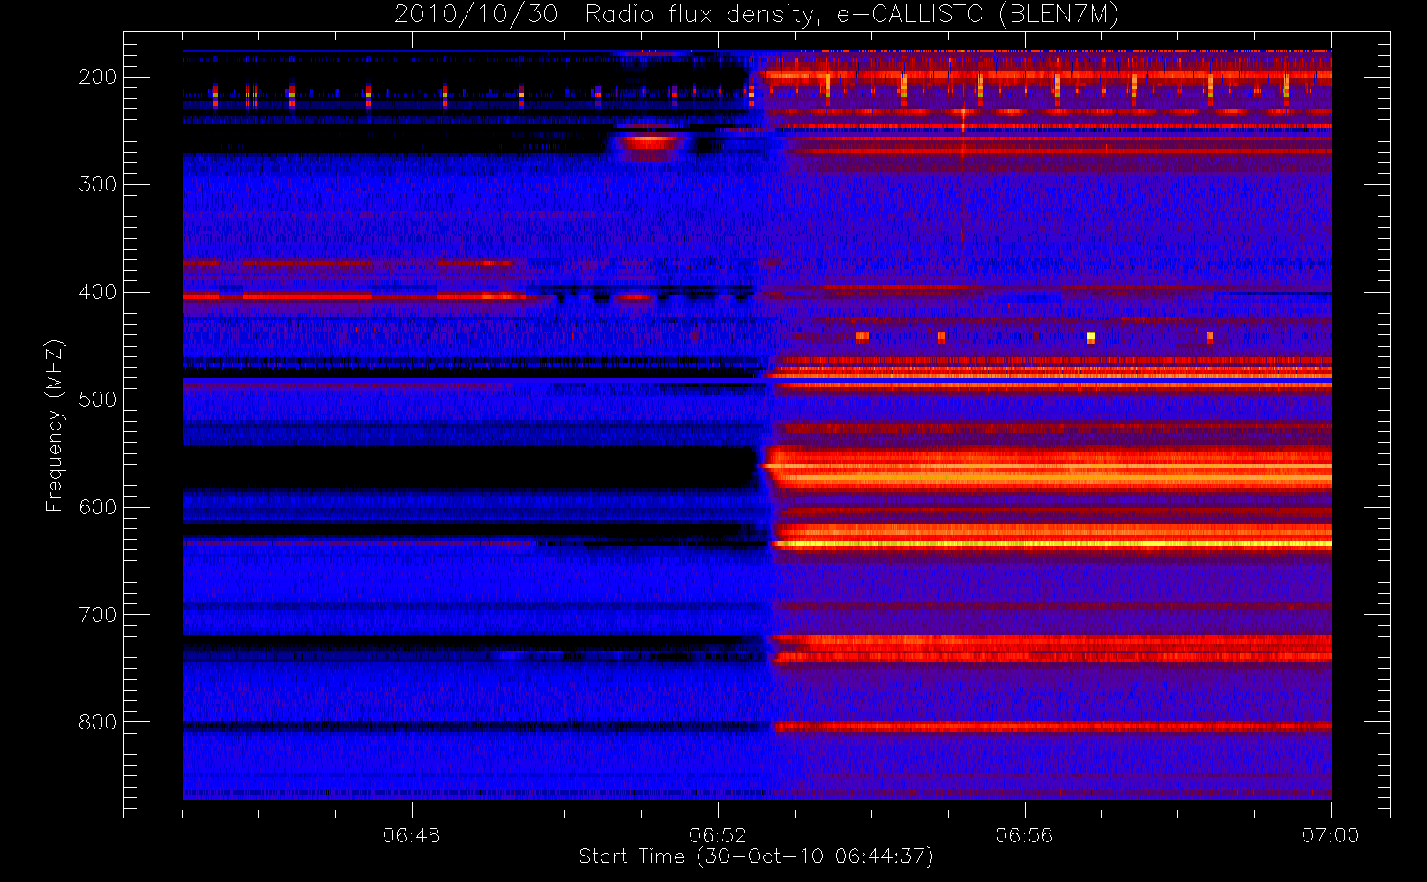Click the 600 frequency tick label
This screenshot has width=1427, height=882.
click(97, 507)
